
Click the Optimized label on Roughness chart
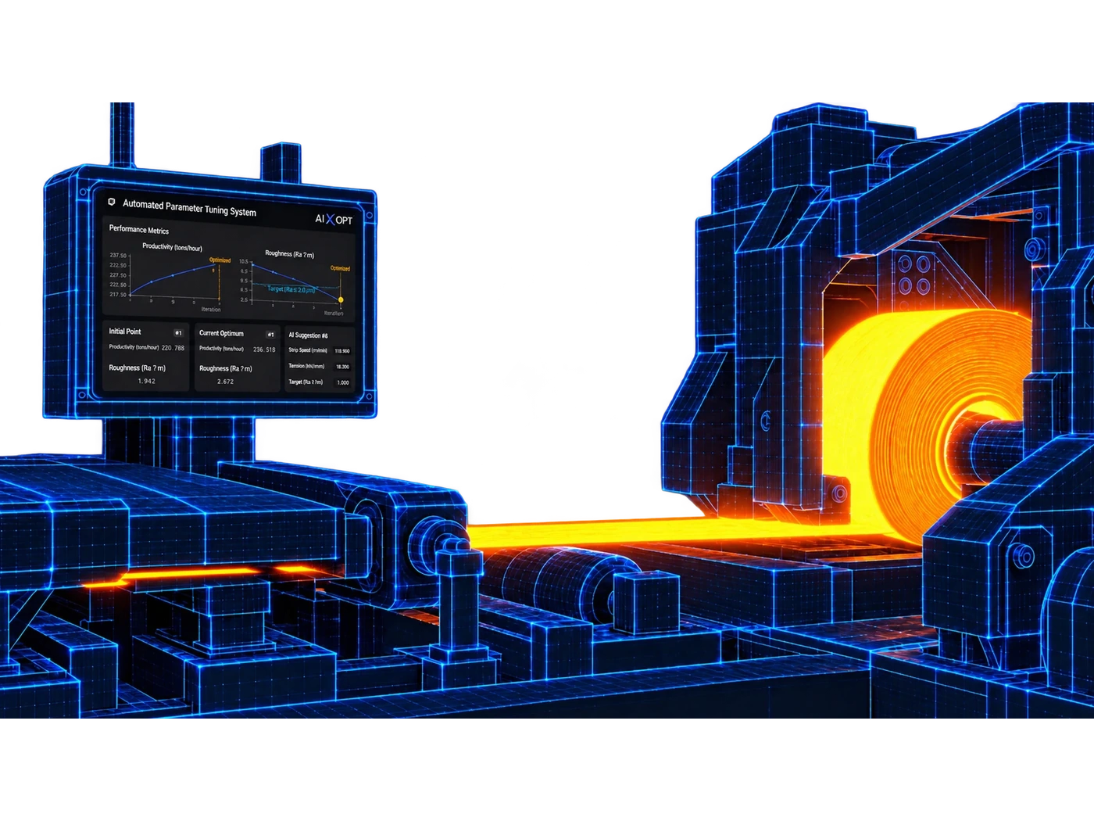point(340,268)
